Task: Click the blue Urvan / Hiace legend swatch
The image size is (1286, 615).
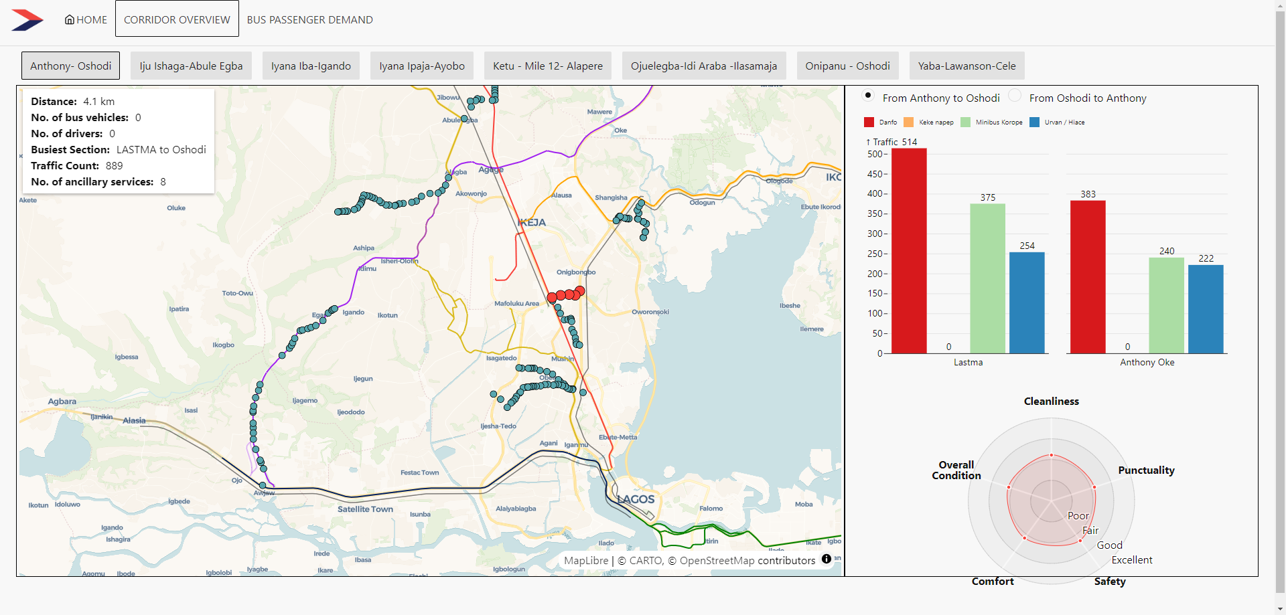Action: [1034, 122]
